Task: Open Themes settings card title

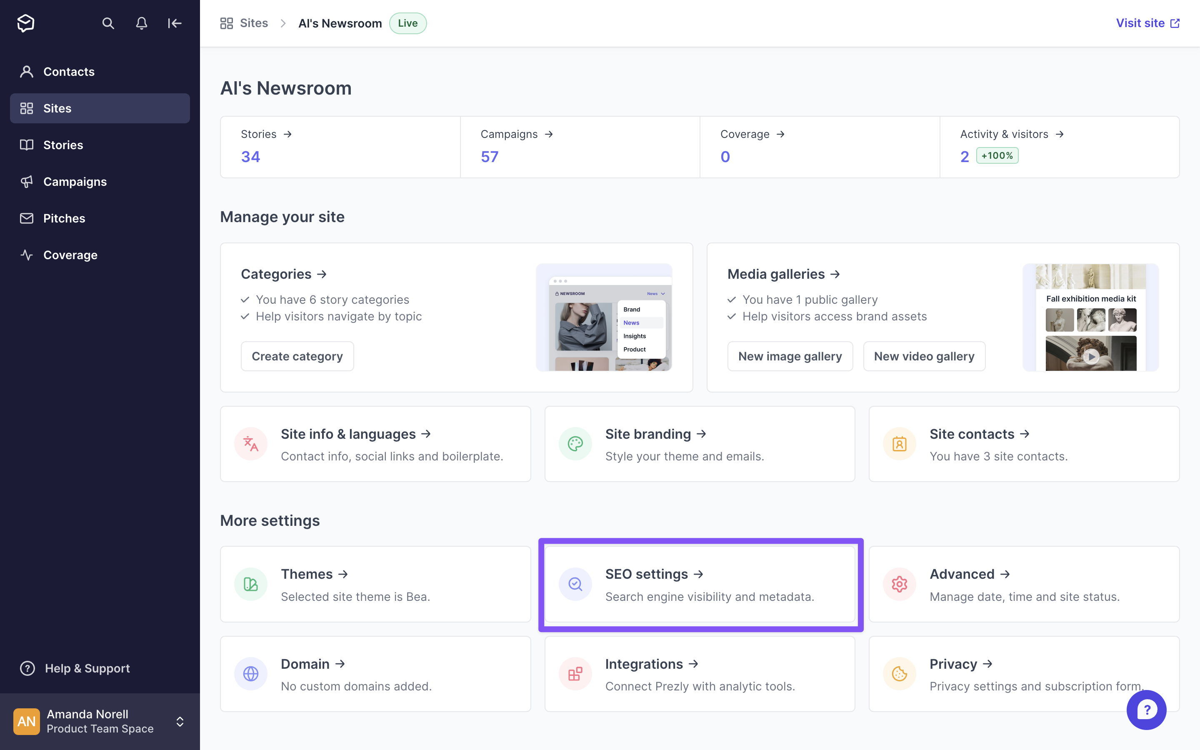Action: coord(315,574)
